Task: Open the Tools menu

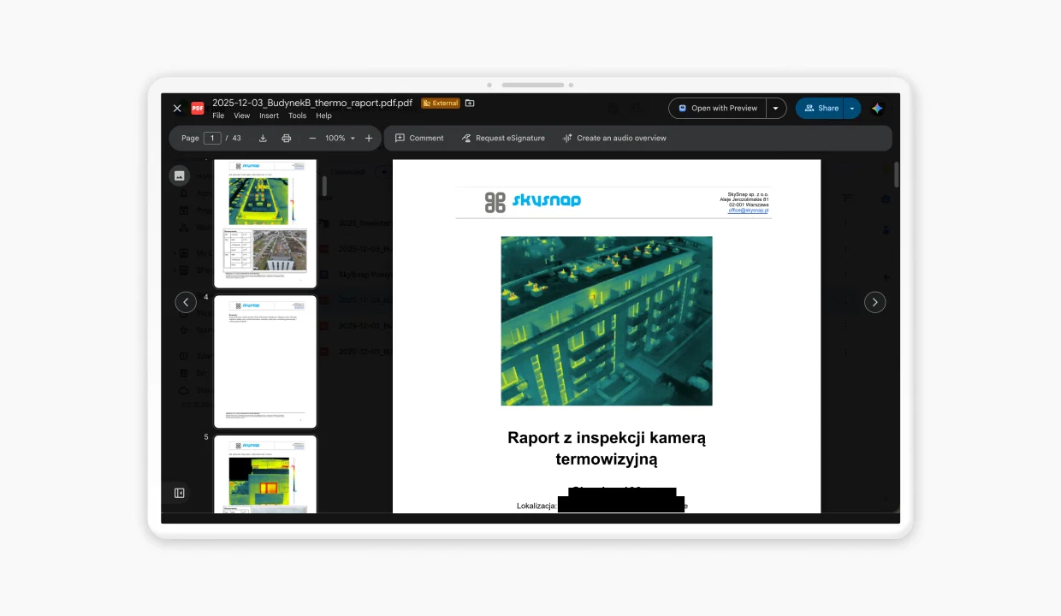Action: point(297,115)
